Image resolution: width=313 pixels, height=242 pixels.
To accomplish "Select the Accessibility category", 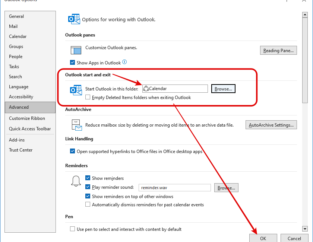I will click(30, 97).
